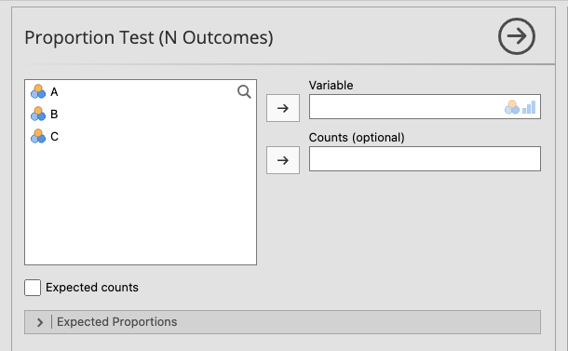Screen dimensions: 568x351
Task: Move selection into Counts with arrow button
Action: (x=283, y=160)
